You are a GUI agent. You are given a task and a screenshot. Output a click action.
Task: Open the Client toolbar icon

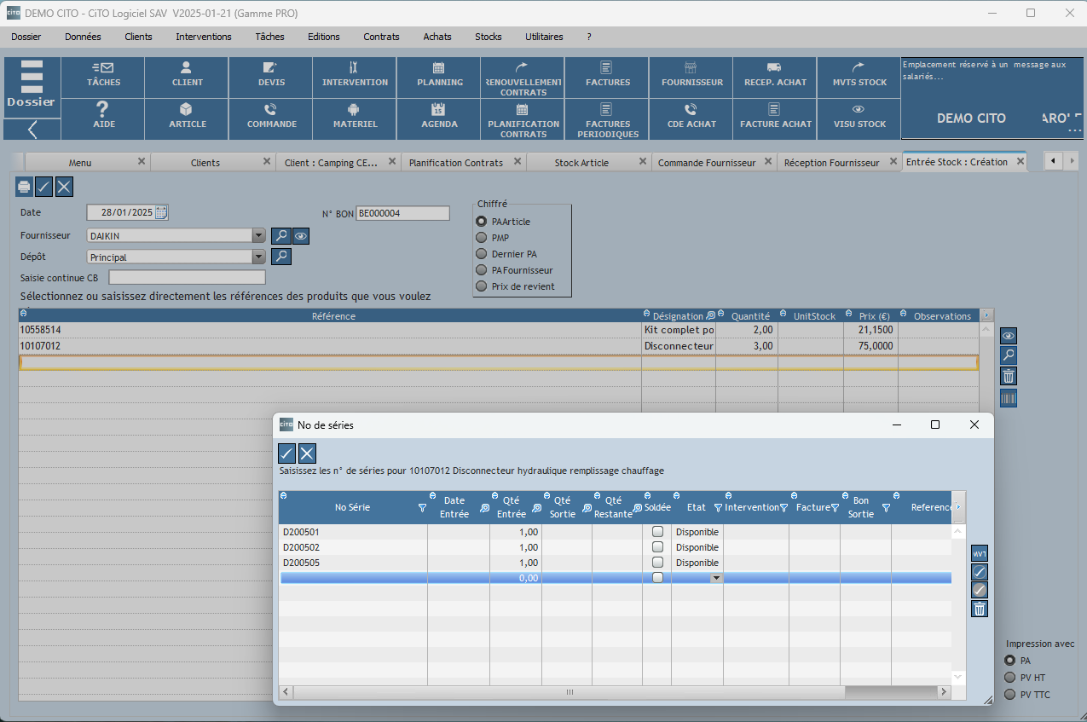click(187, 78)
